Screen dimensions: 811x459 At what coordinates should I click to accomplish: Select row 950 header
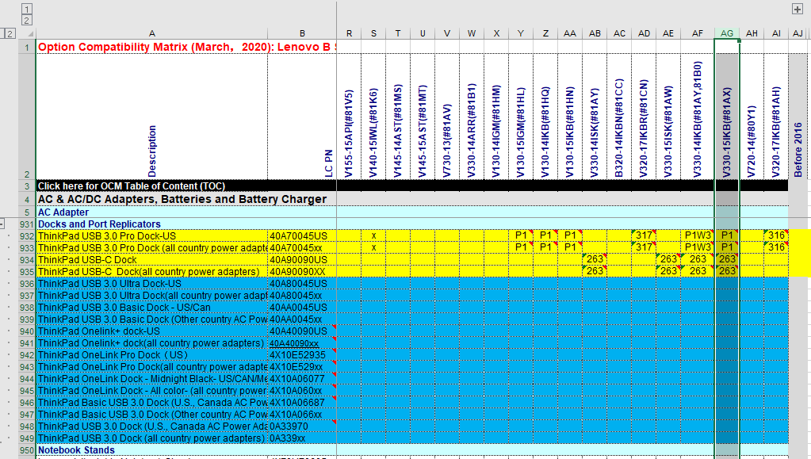click(27, 450)
